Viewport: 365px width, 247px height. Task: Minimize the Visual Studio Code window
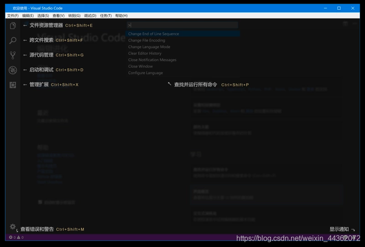[325, 8]
